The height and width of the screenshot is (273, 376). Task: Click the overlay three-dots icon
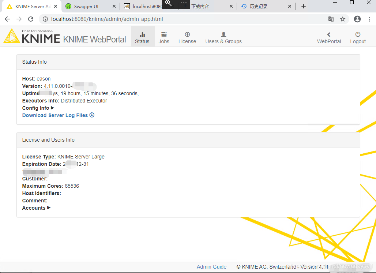coord(184,3)
